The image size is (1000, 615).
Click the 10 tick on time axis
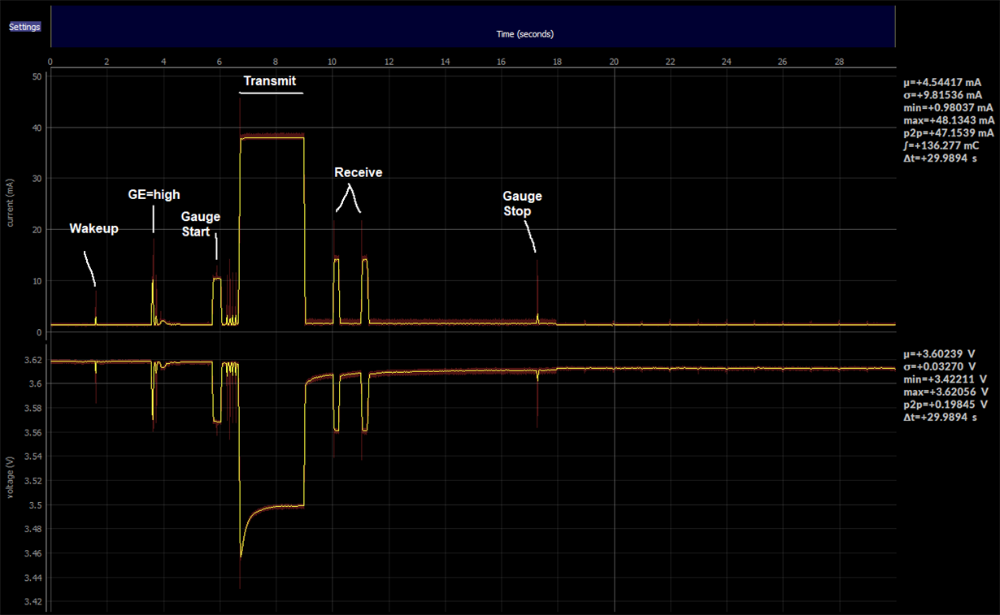coord(332,62)
